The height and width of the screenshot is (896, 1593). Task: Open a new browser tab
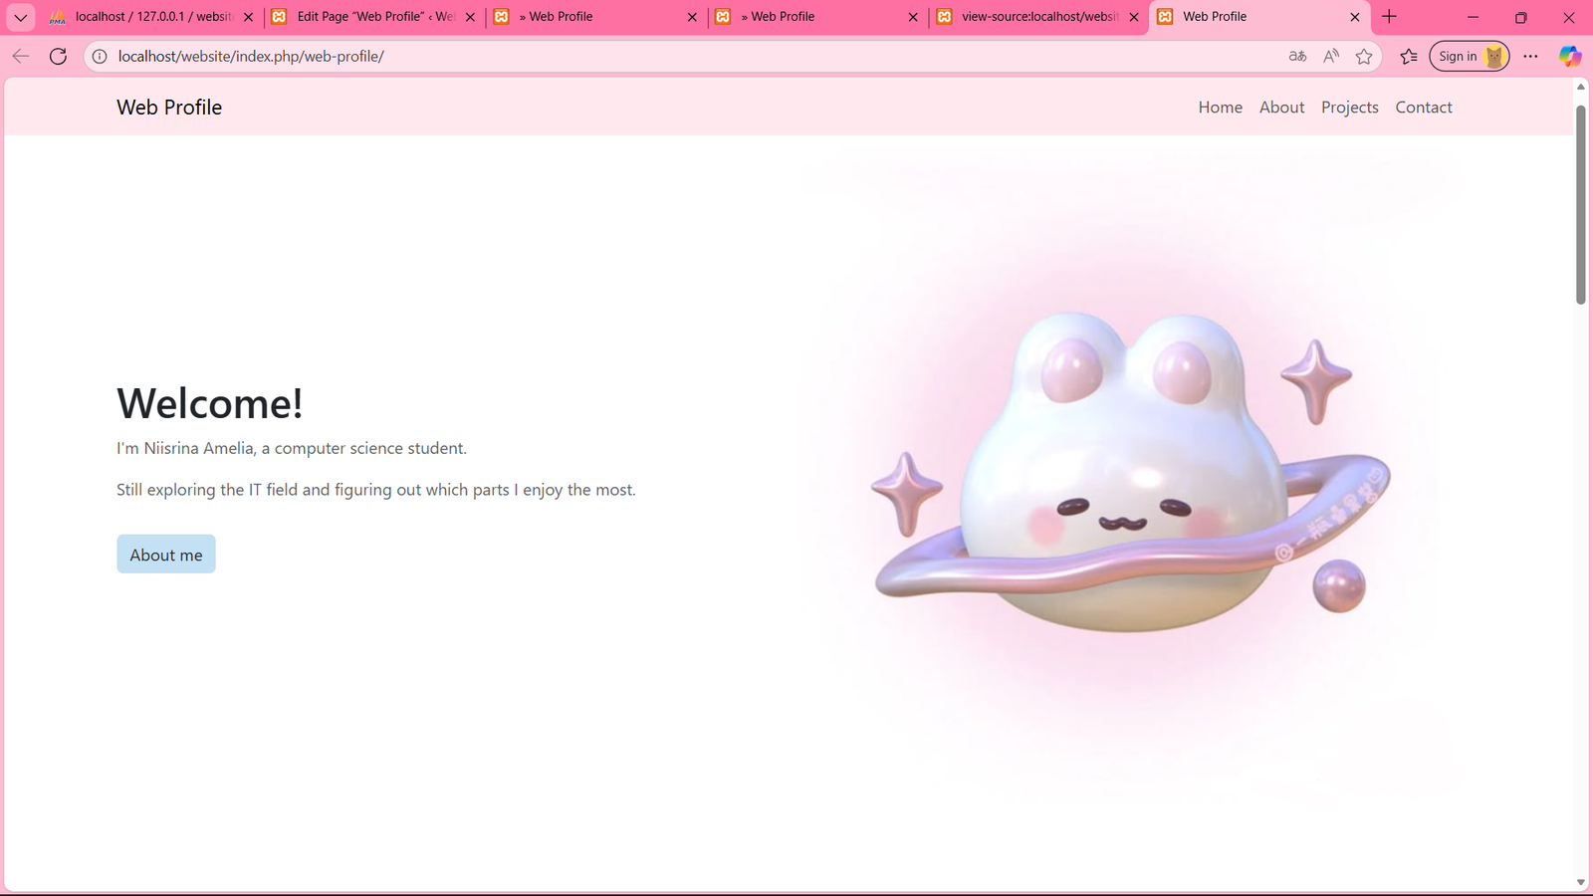coord(1389,17)
